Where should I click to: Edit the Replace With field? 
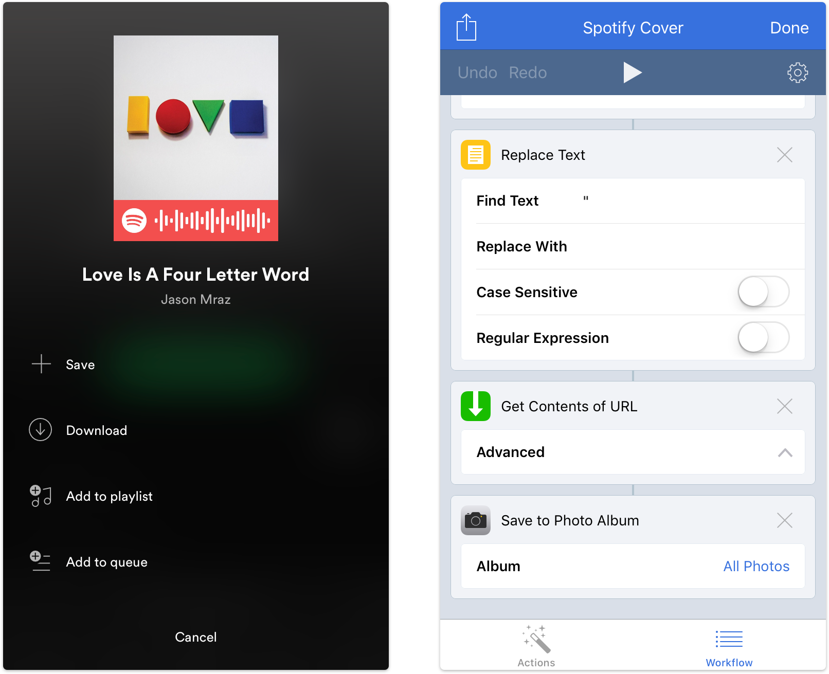tap(633, 246)
